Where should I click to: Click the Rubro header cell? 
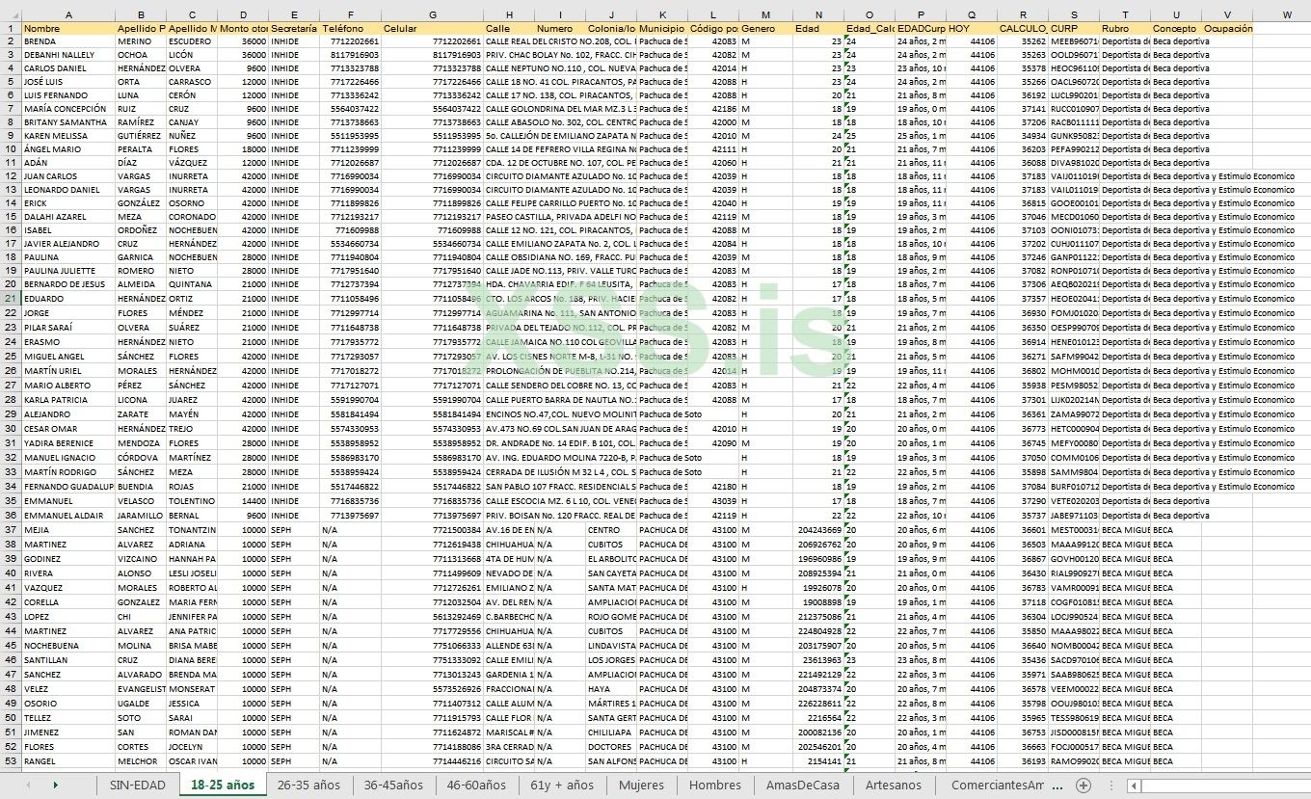1125,29
